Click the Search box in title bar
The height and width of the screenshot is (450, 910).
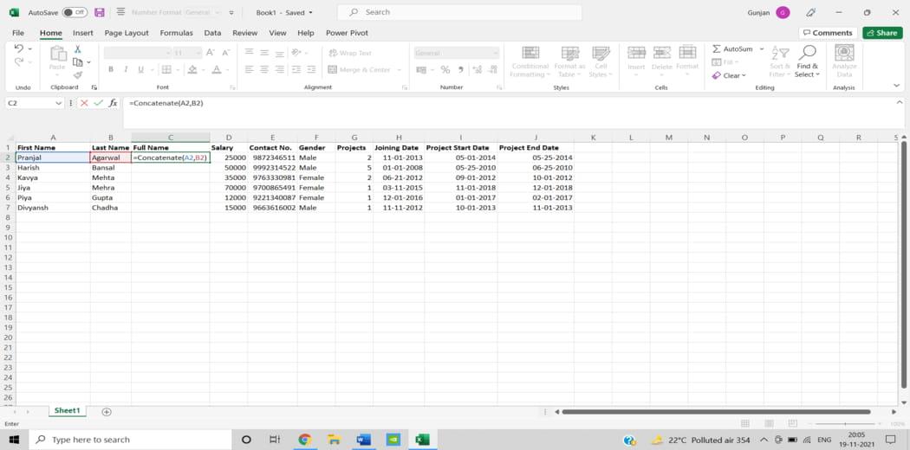tap(459, 12)
